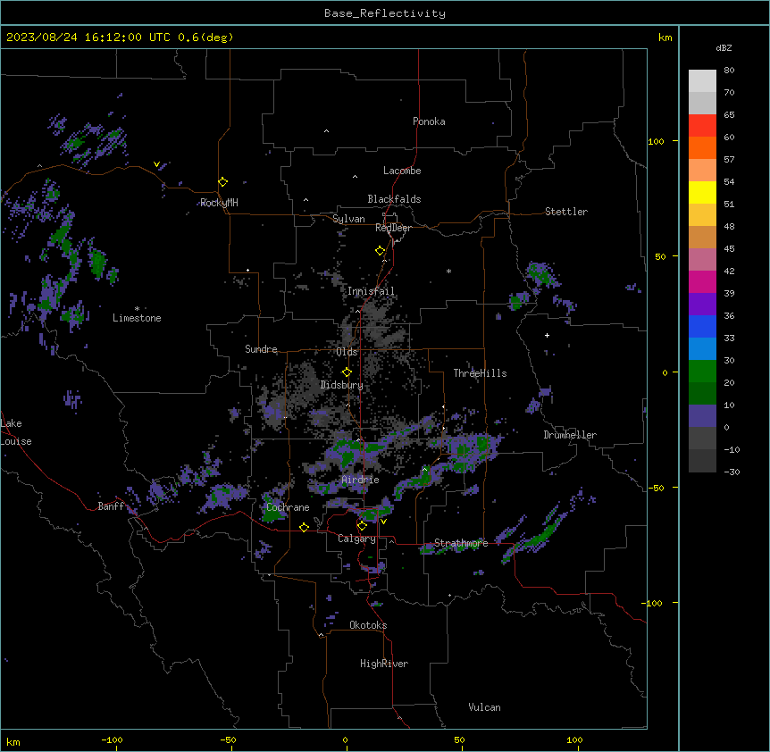Click the asterisk marker east of RedDeer
This screenshot has height=752, width=770.
[x=448, y=271]
